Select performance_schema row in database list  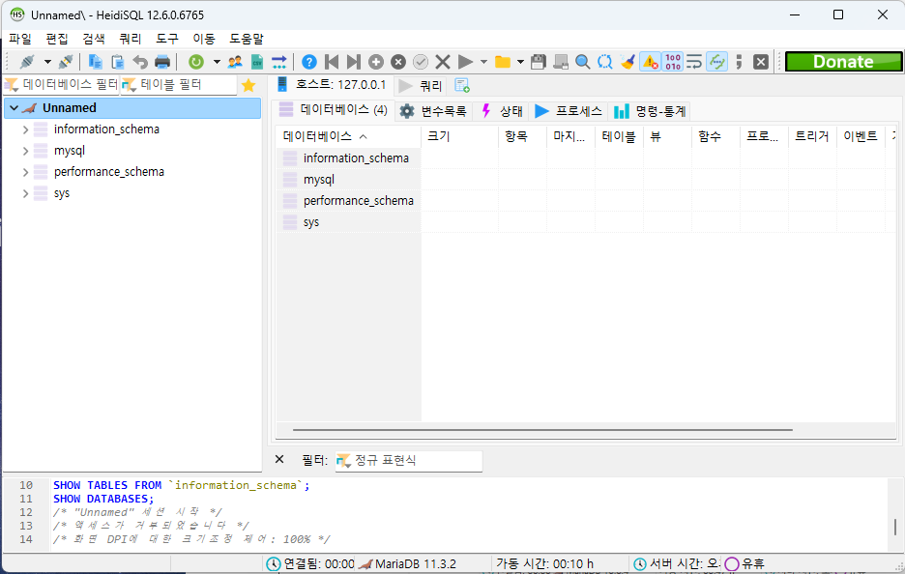point(349,201)
